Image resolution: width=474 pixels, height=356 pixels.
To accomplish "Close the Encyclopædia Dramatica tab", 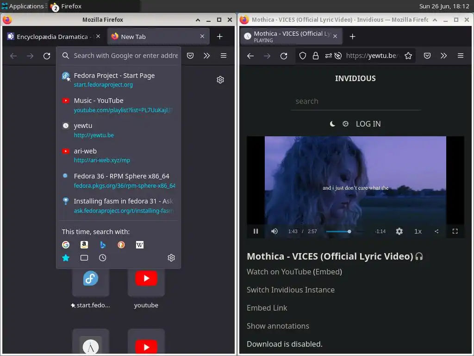I will (98, 36).
